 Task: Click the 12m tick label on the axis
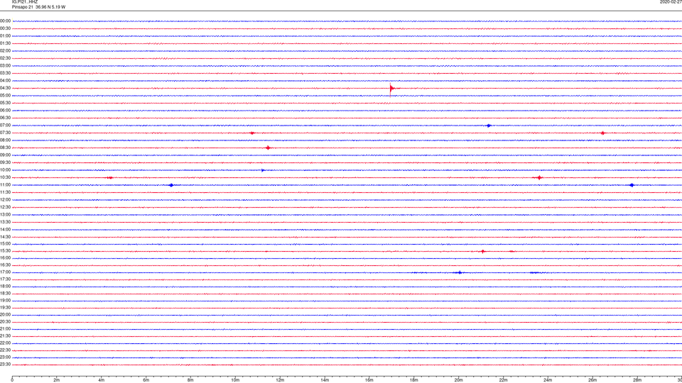coord(280,380)
